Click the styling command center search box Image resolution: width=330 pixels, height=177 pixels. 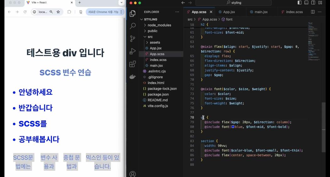pos(234,3)
